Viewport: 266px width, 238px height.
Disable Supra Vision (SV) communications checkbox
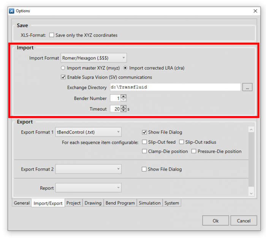63,77
